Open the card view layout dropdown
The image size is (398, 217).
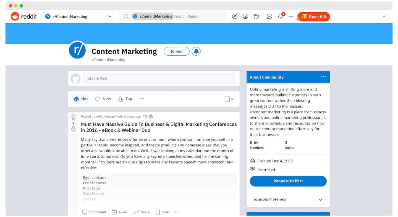point(229,99)
